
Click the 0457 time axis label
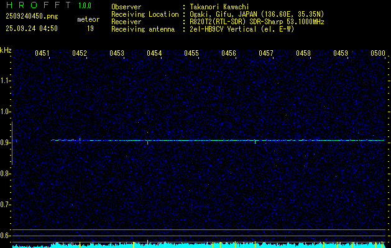tap(266, 53)
